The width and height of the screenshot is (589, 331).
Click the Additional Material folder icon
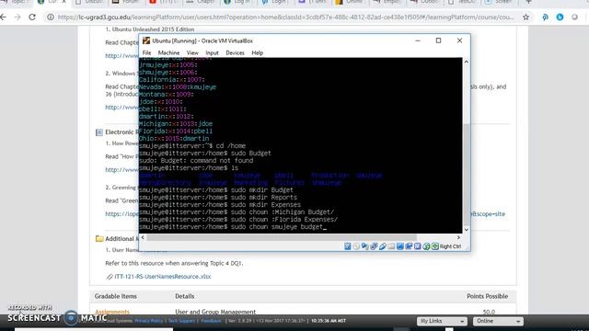click(x=99, y=239)
